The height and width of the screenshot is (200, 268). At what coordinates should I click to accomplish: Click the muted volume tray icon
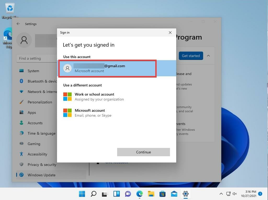(x=235, y=194)
